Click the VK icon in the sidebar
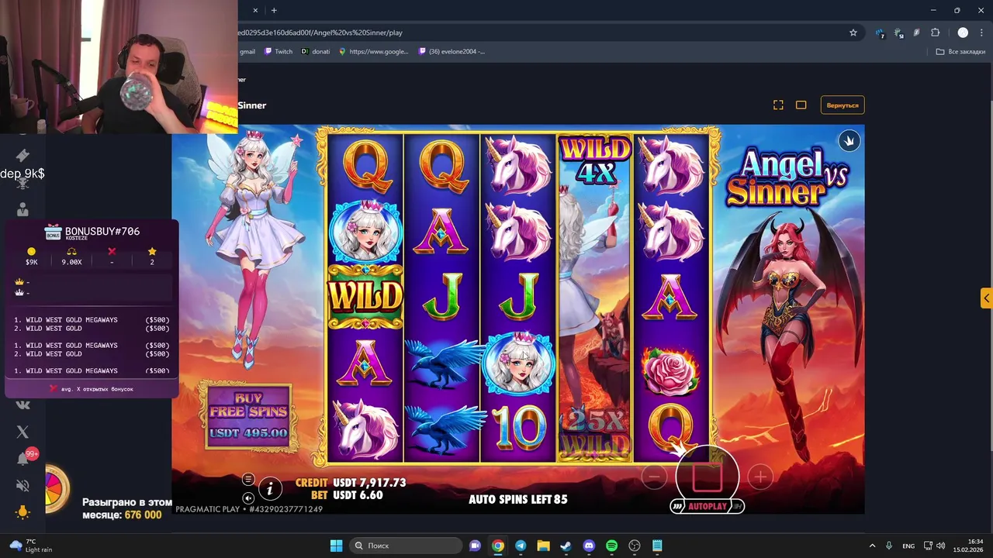 [22, 405]
